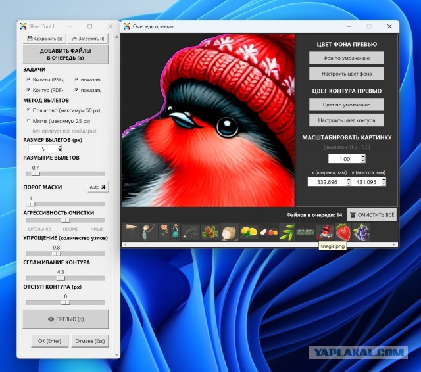
Task: Select the snegir bullfinch thumbnail
Action: click(325, 232)
